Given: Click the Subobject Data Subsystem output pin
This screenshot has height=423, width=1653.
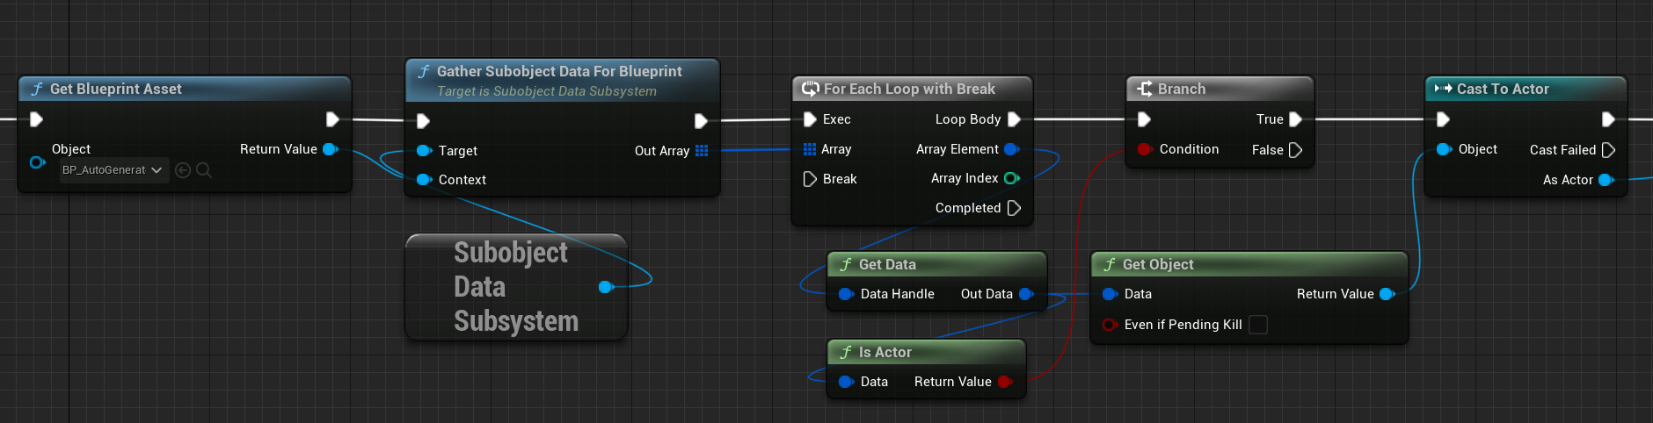Looking at the screenshot, I should click(x=605, y=287).
